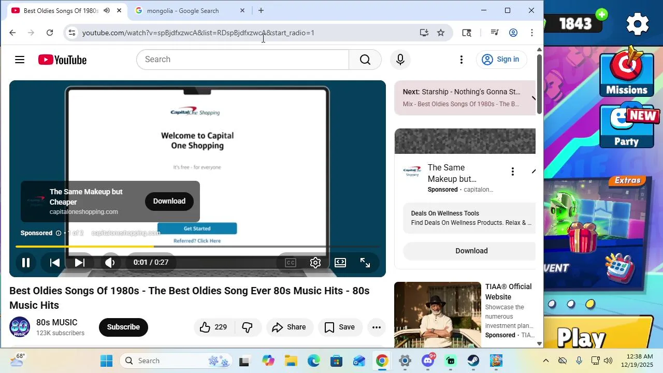Image resolution: width=663 pixels, height=373 pixels.
Task: Open a new browser tab
Action: pyautogui.click(x=261, y=10)
